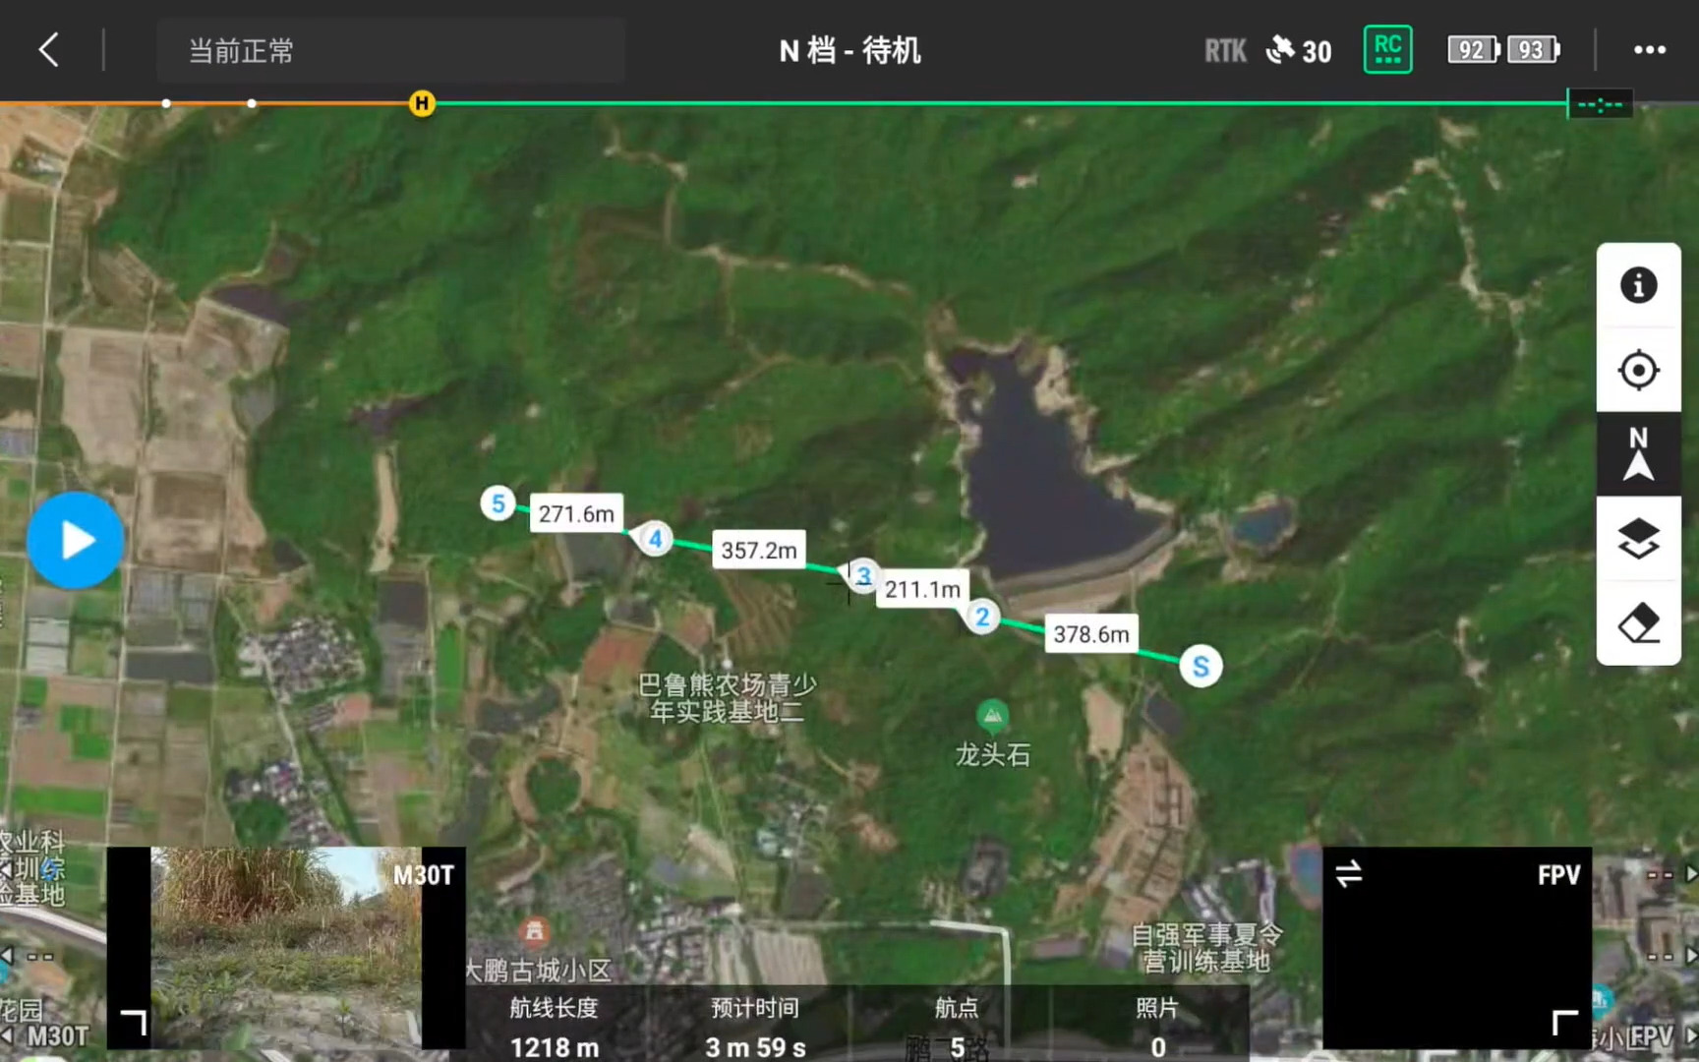The height and width of the screenshot is (1062, 1699).
Task: Open the FPV camera window
Action: (x=1457, y=947)
